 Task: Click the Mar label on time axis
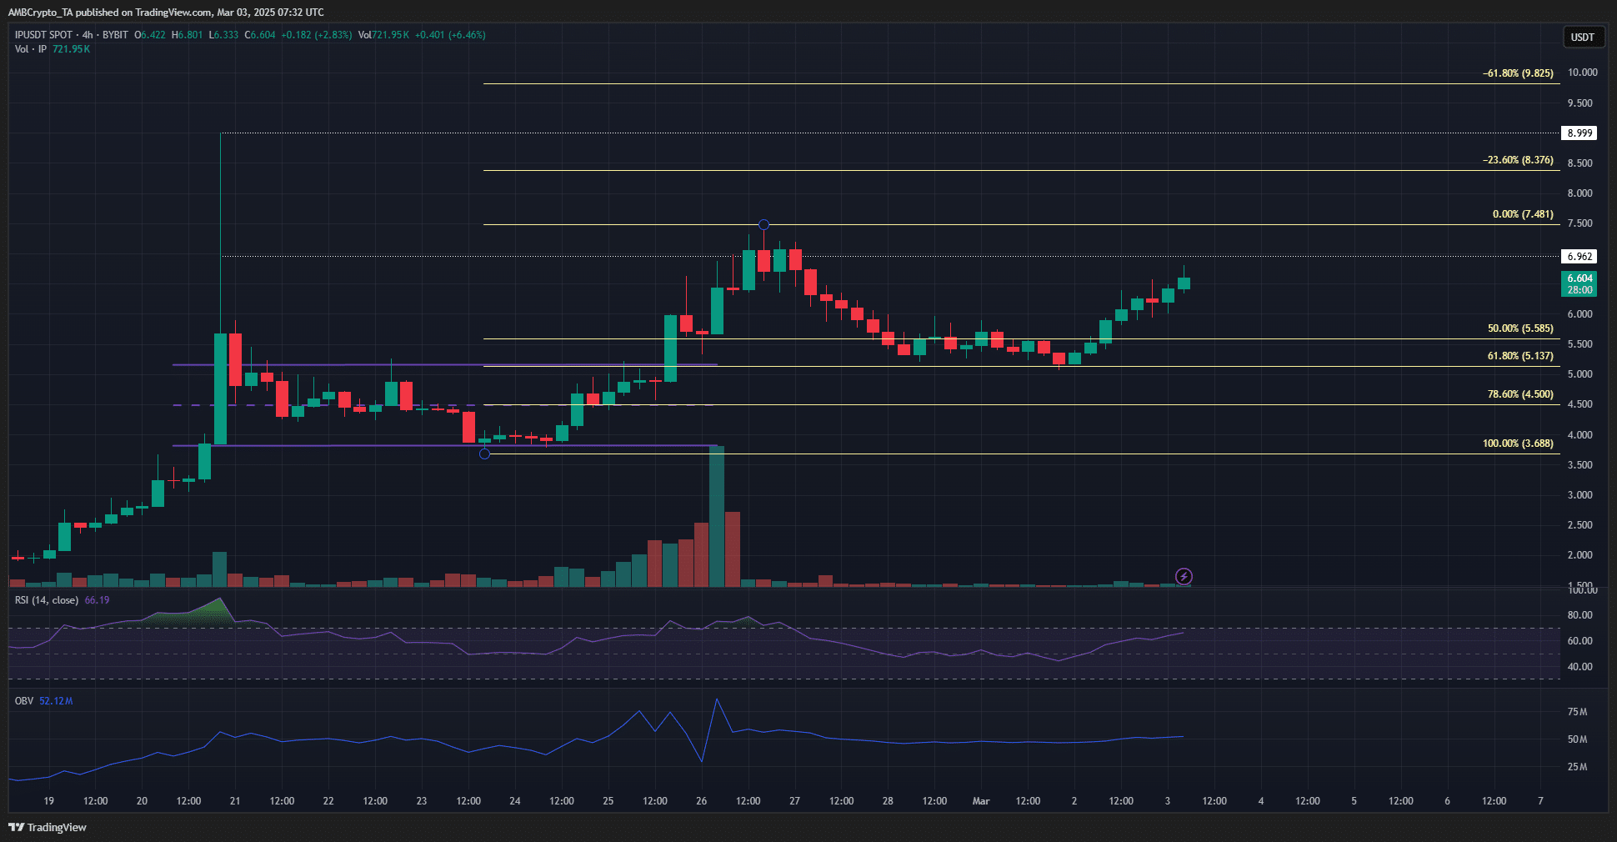tap(981, 801)
